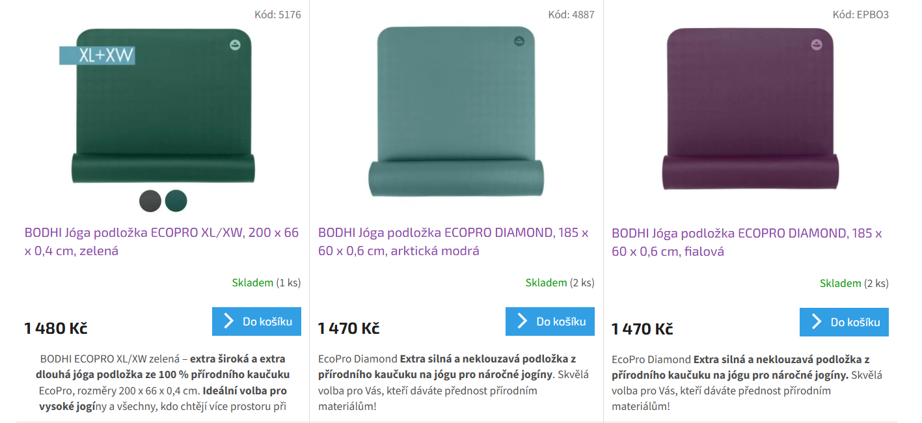The width and height of the screenshot is (922, 423).
Task: Add purple ECOPRO DIAMOND mat to cart
Action: tap(844, 322)
